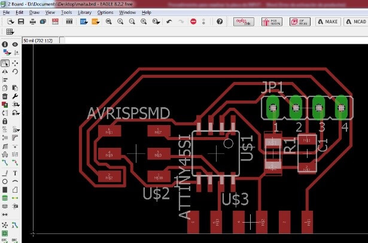Open the View menu
This screenshot has width=368, height=243.
point(50,13)
